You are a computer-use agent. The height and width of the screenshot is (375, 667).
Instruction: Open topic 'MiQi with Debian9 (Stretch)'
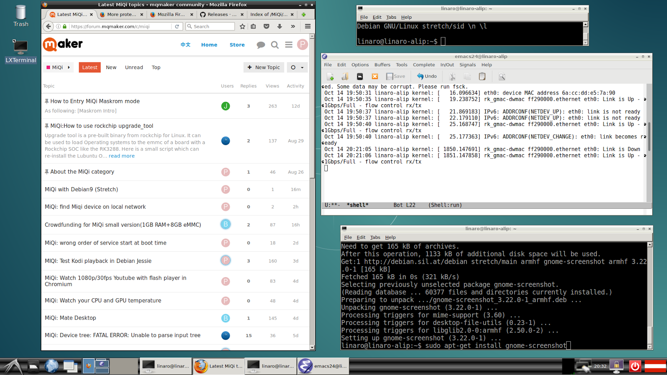pos(81,189)
